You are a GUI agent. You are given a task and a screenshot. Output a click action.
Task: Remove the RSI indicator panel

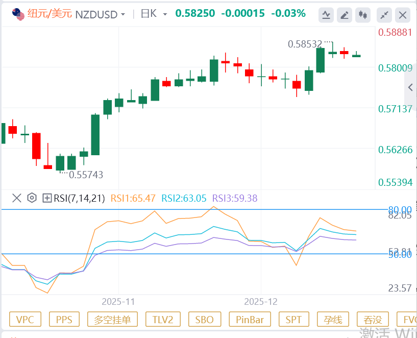(16, 198)
